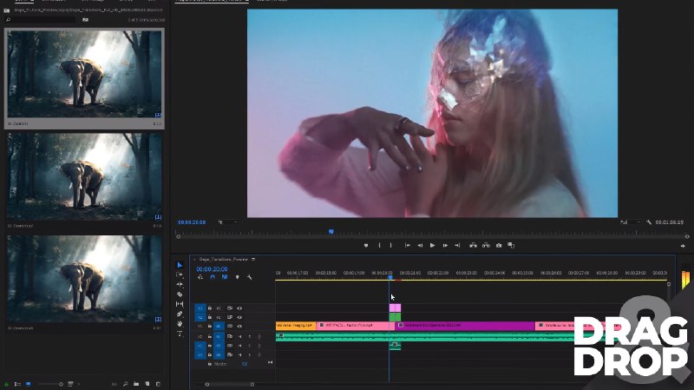Toggle V1 track targeting button
Screen dimensions: 694x390
coord(219,327)
